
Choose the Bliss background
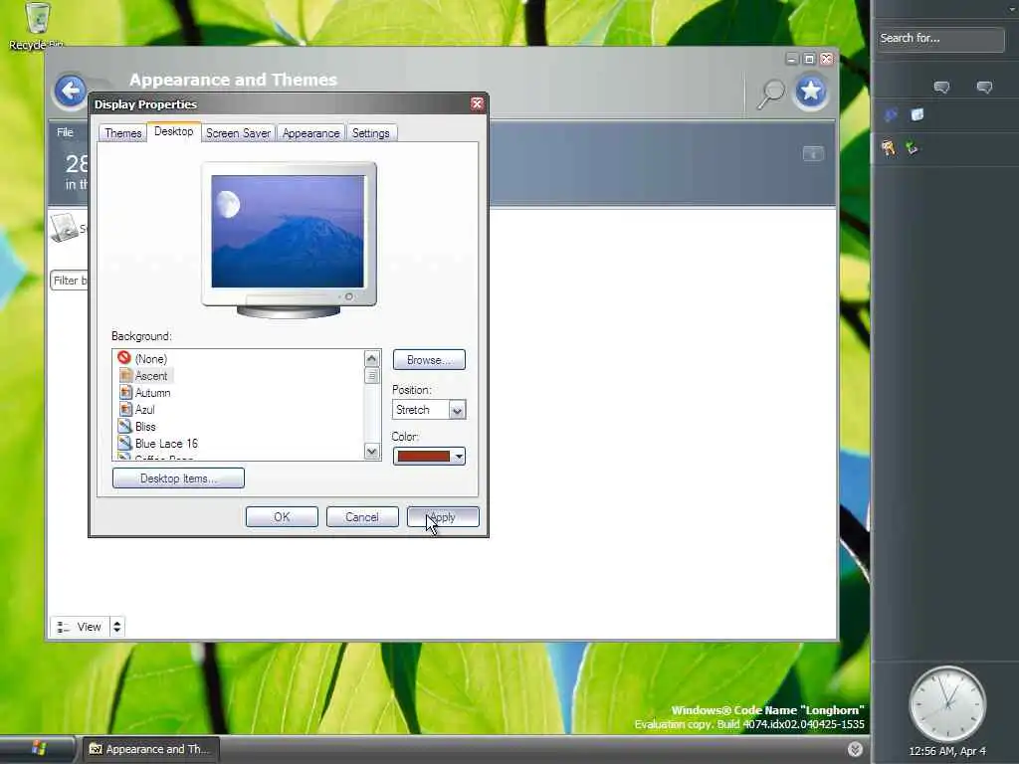tap(137, 426)
